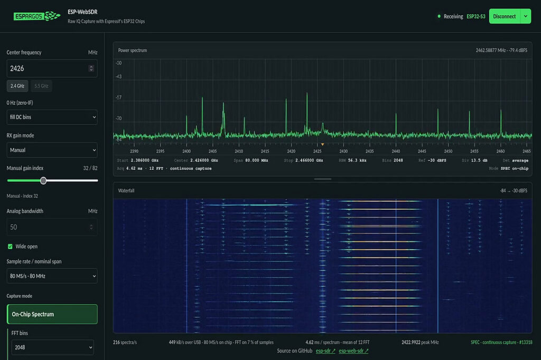Select the 2.4 GHz band
Viewport: 541px width, 360px height.
(x=17, y=86)
